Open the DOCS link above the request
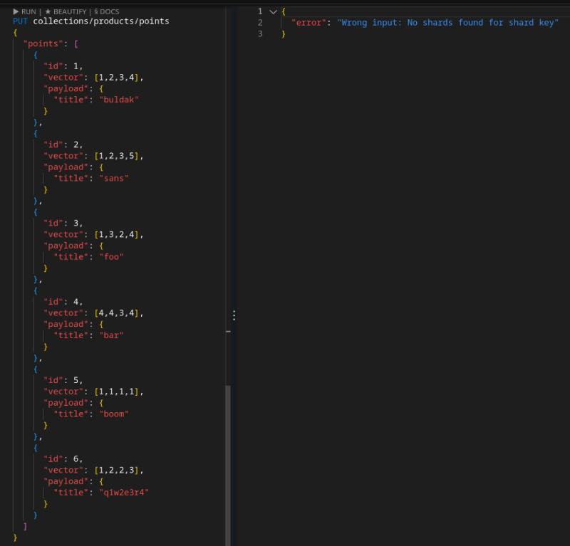 pyautogui.click(x=106, y=11)
